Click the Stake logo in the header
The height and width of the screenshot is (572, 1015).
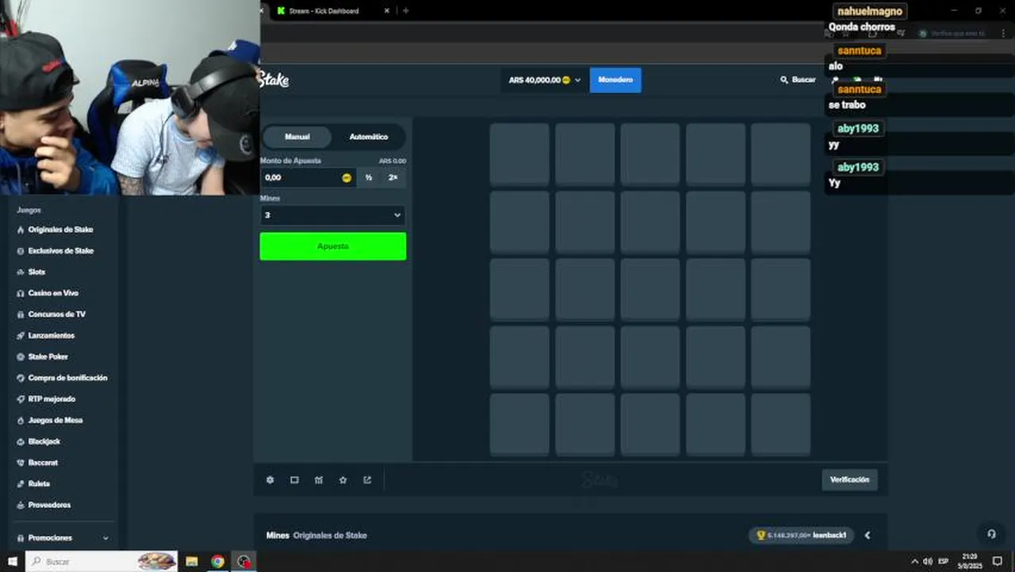click(273, 79)
